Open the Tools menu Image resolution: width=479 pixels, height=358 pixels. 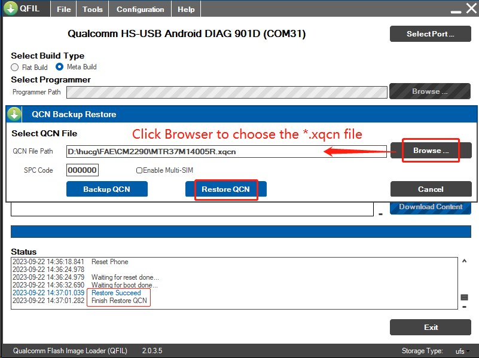[x=93, y=9]
